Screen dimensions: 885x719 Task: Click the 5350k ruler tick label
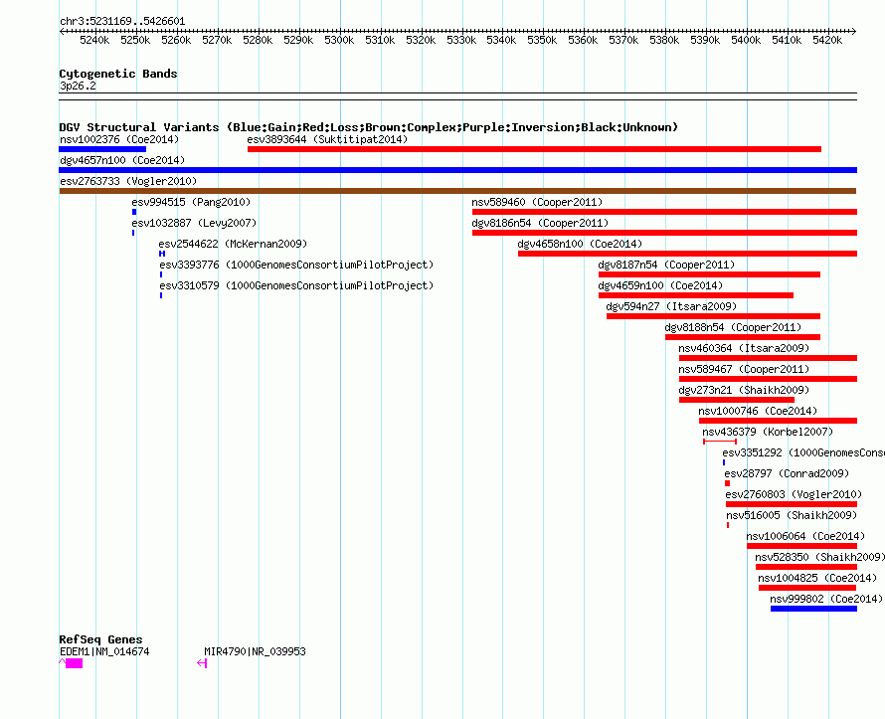pos(542,40)
